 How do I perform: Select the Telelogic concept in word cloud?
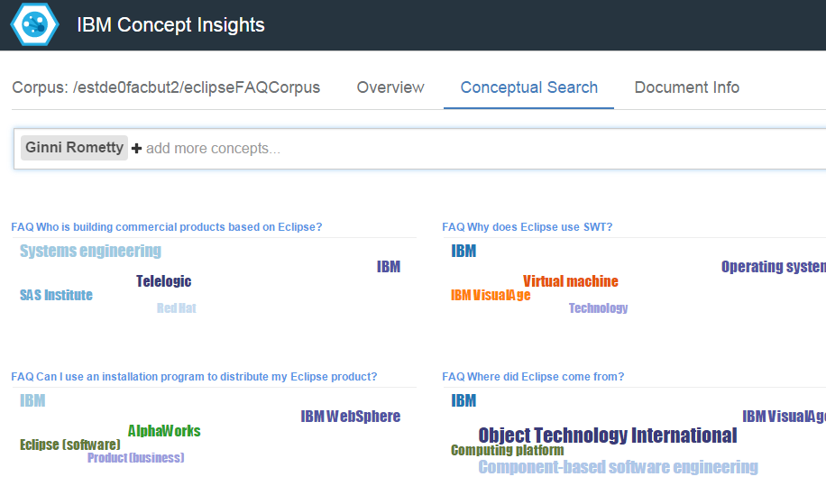[x=164, y=281]
